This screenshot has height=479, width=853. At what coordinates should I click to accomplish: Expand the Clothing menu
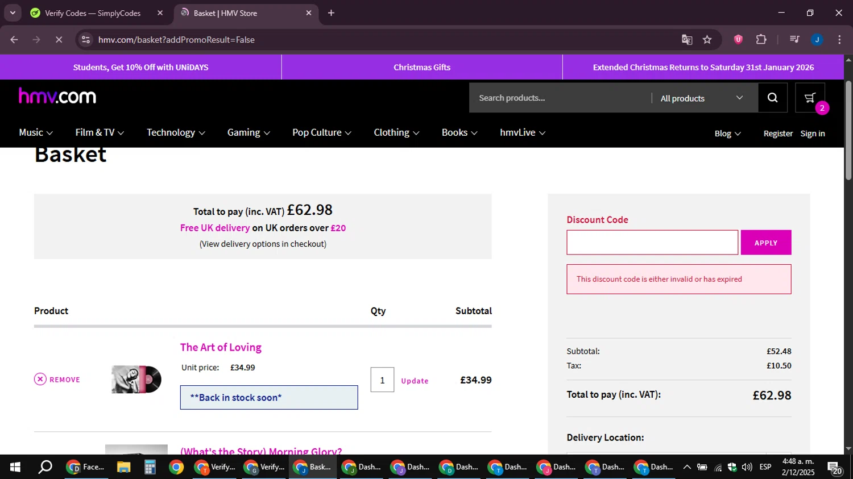pos(396,132)
